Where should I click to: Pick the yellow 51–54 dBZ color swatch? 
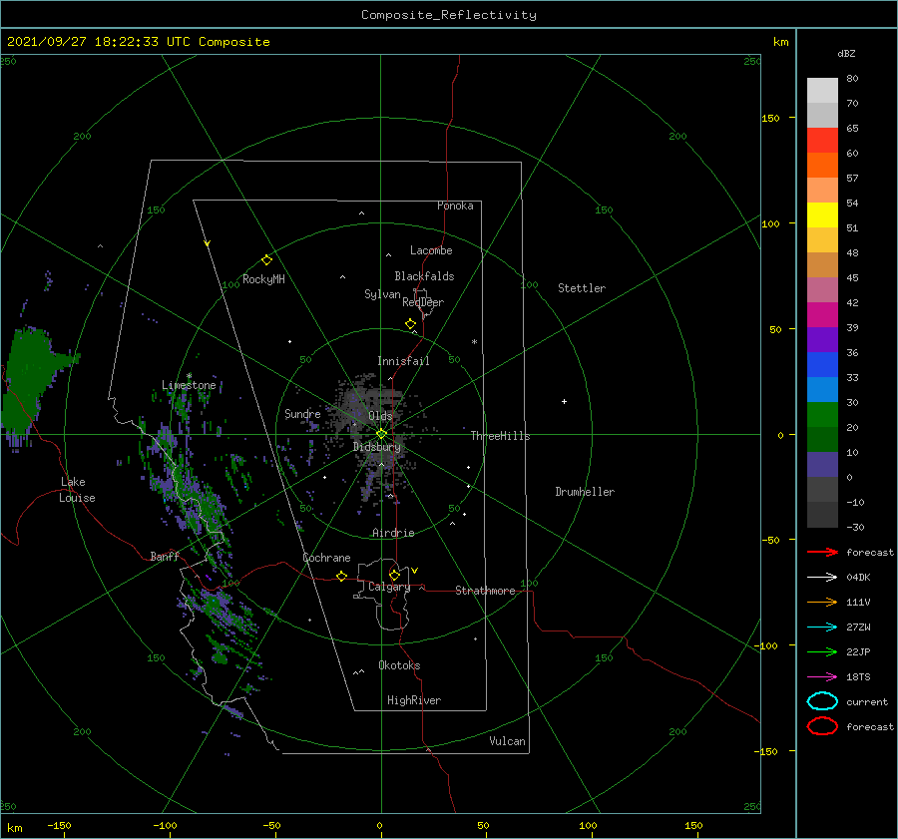822,215
